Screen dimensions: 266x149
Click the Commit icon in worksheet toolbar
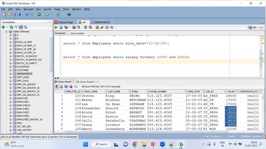coord(85,27)
